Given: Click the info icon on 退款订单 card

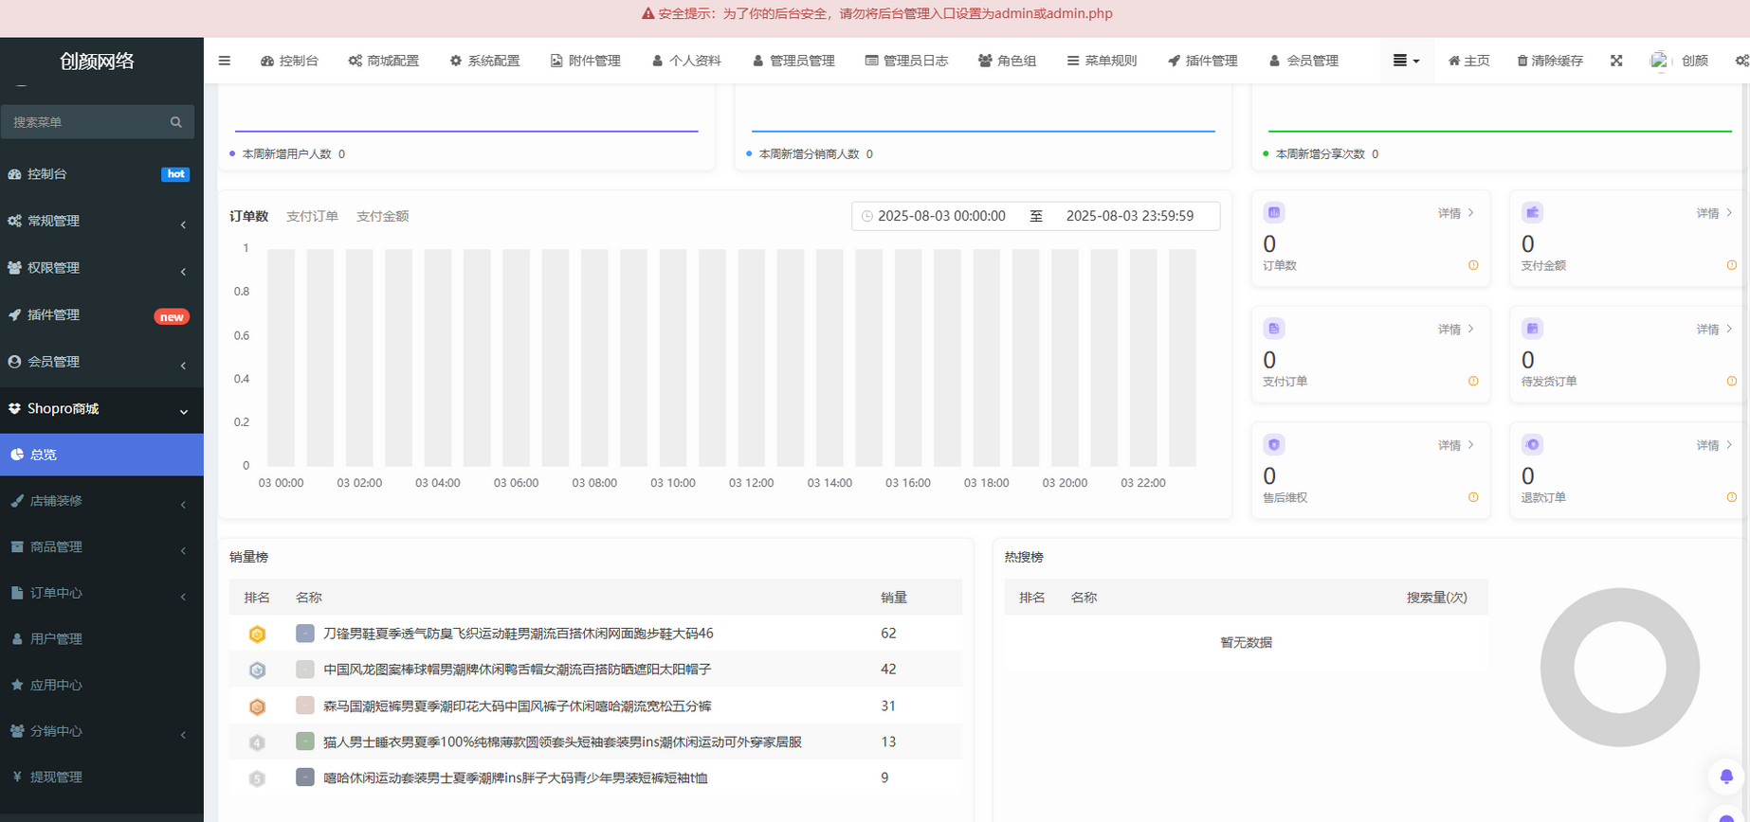Looking at the screenshot, I should [x=1731, y=497].
